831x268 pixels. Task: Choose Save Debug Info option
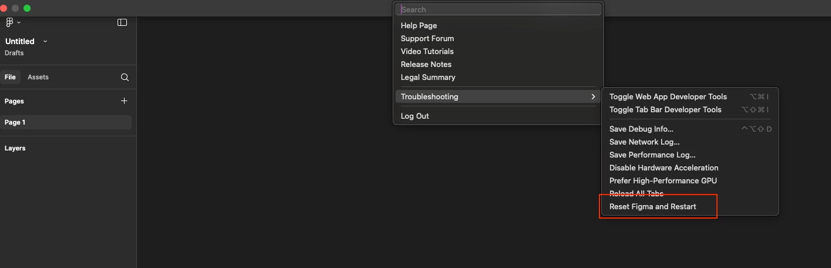click(x=690, y=129)
